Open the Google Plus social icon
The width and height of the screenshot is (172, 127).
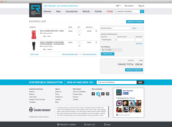pyautogui.click(x=103, y=94)
